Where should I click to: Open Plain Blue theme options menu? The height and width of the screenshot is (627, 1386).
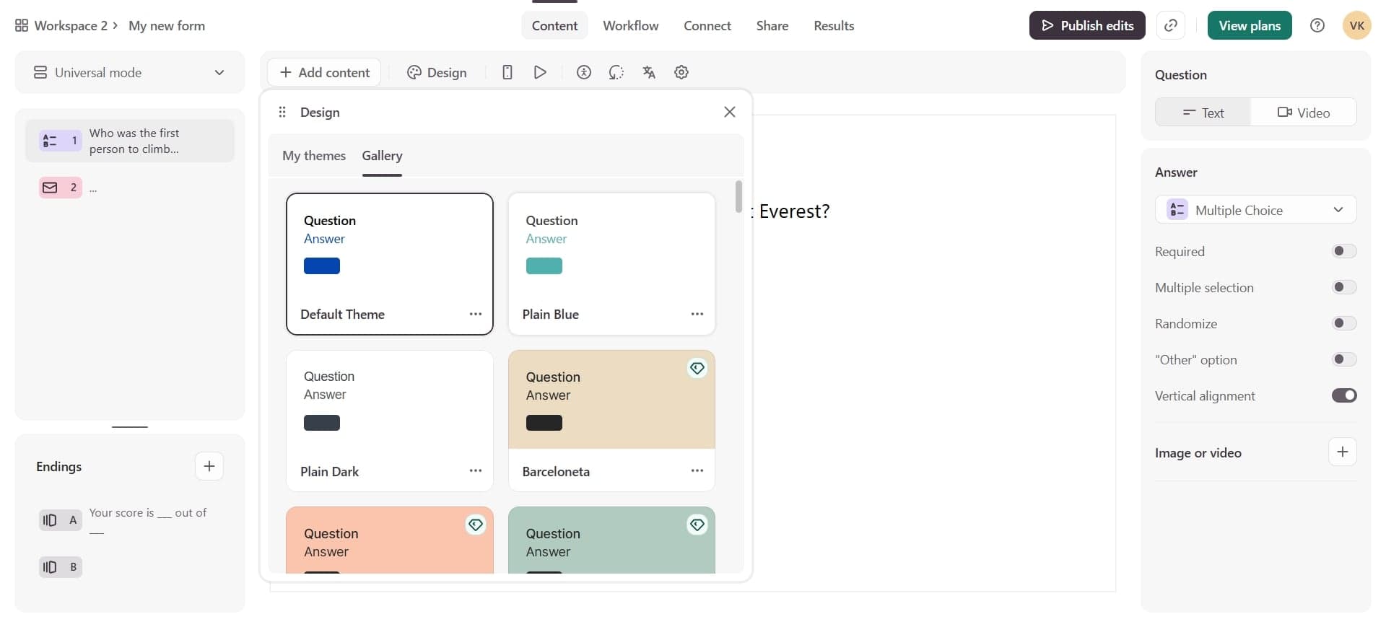click(x=697, y=314)
